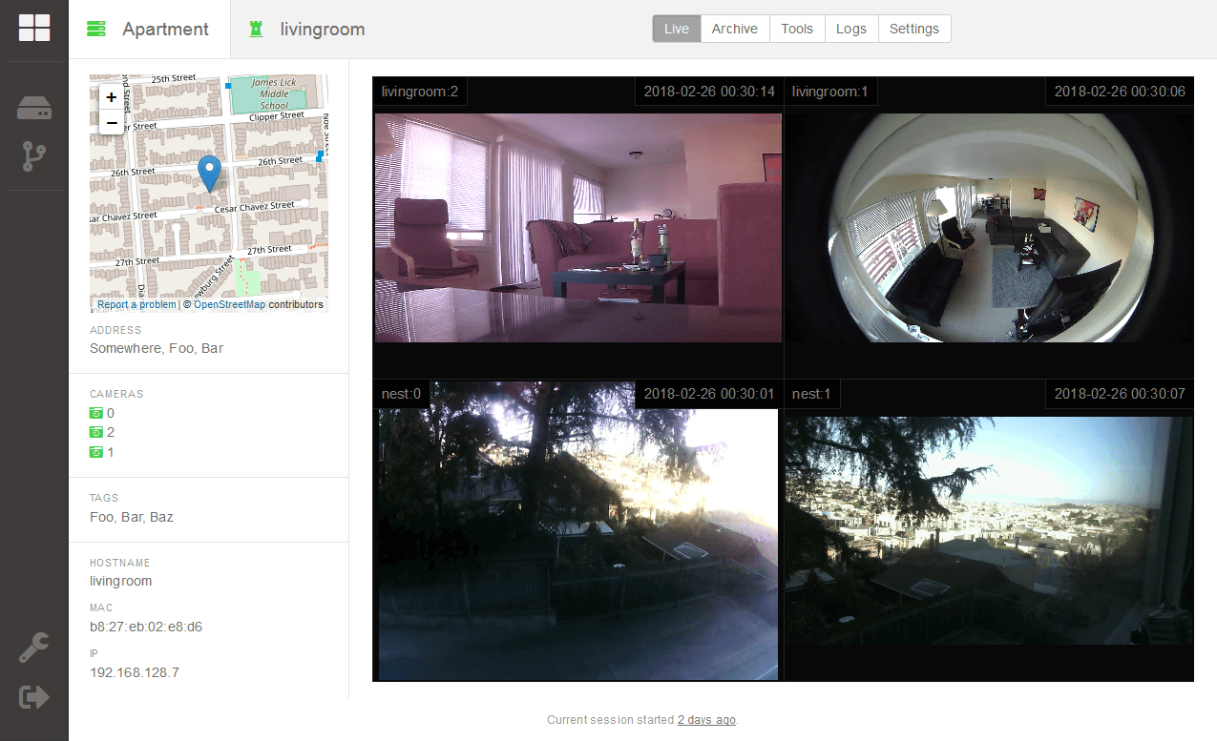Click timestamp 2018-02-26 00:30:01
Viewport: 1217px width, 741px height.
[x=709, y=394]
